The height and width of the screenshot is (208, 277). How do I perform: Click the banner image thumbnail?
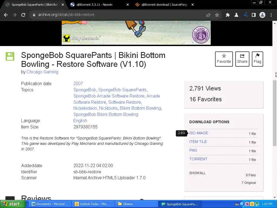[x=136, y=32]
